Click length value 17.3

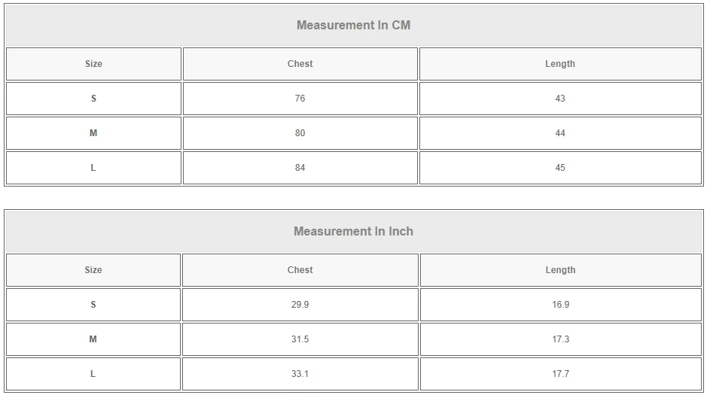[x=559, y=339]
